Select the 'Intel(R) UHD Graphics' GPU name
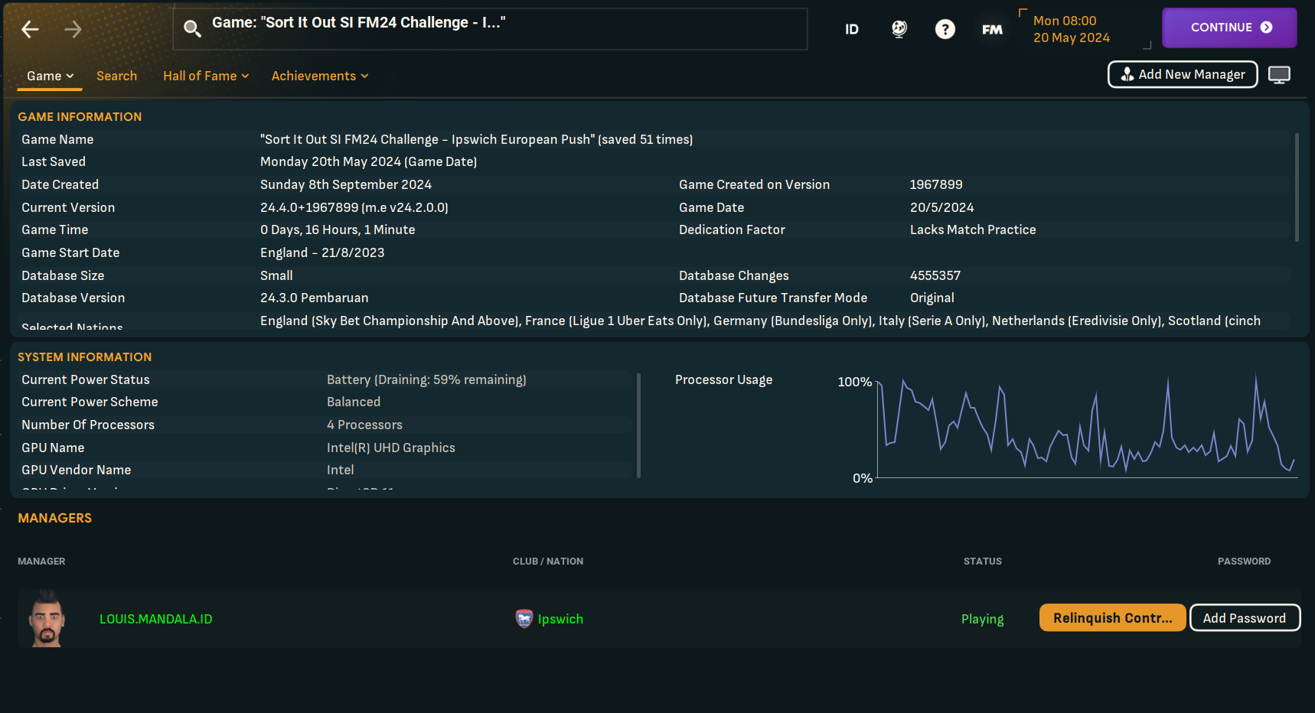Image resolution: width=1315 pixels, height=713 pixels. coord(391,448)
